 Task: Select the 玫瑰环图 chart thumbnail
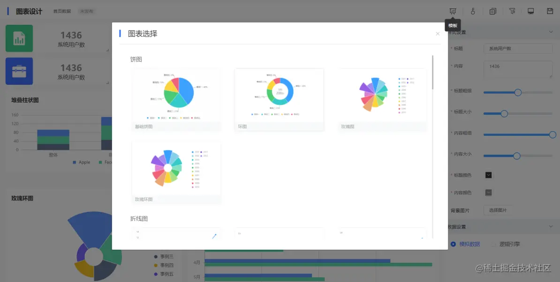[x=176, y=173]
